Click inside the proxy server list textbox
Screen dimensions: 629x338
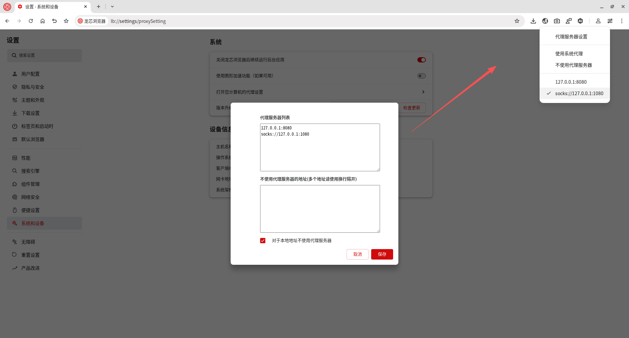[320, 150]
